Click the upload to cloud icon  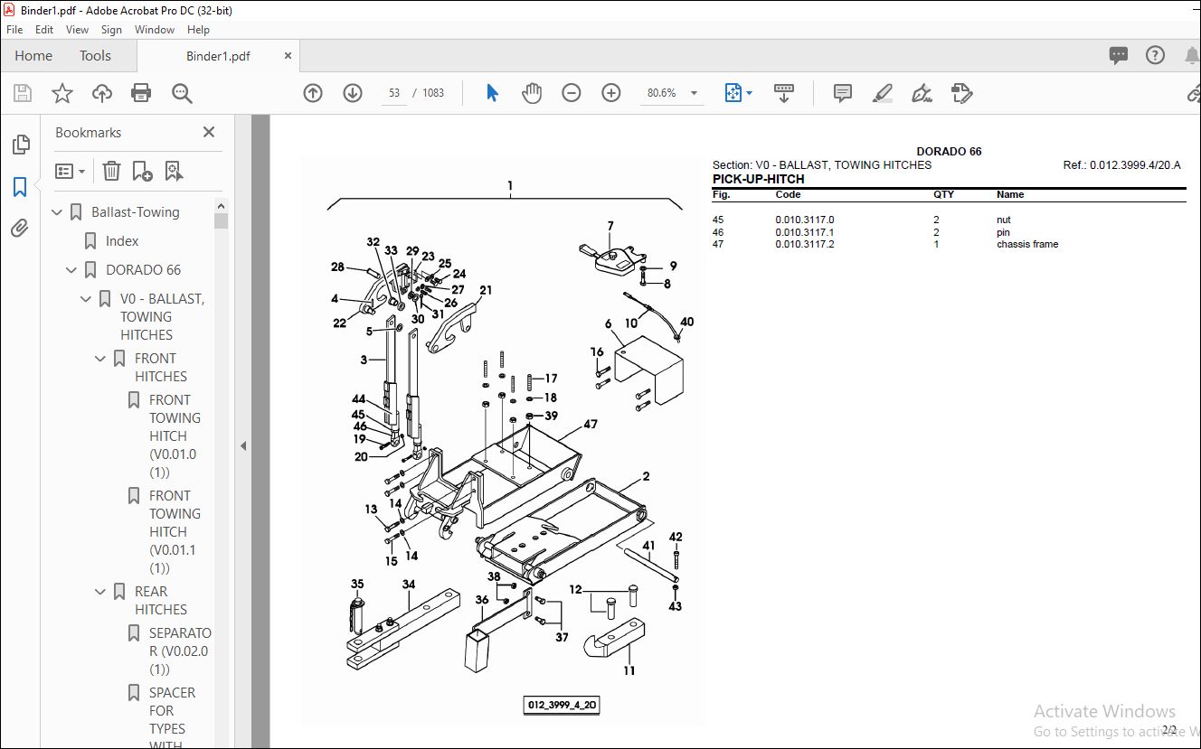click(x=102, y=93)
